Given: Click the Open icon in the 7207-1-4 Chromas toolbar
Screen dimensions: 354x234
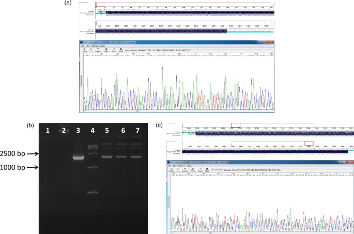Looking at the screenshot, I should click(x=84, y=50).
